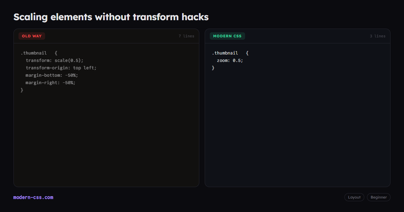
Task: Click the OLD WAY red badge
Action: pyautogui.click(x=32, y=36)
